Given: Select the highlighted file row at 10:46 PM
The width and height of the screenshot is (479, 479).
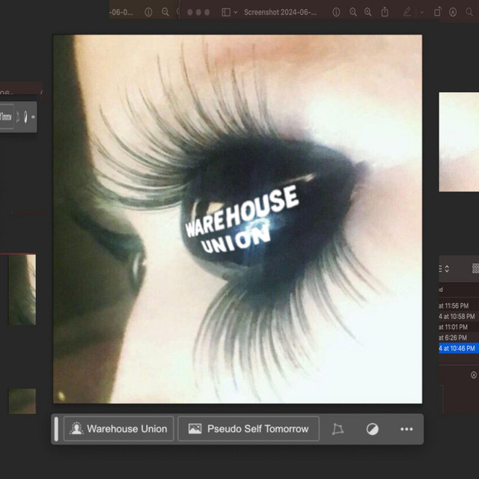Looking at the screenshot, I should 458,348.
